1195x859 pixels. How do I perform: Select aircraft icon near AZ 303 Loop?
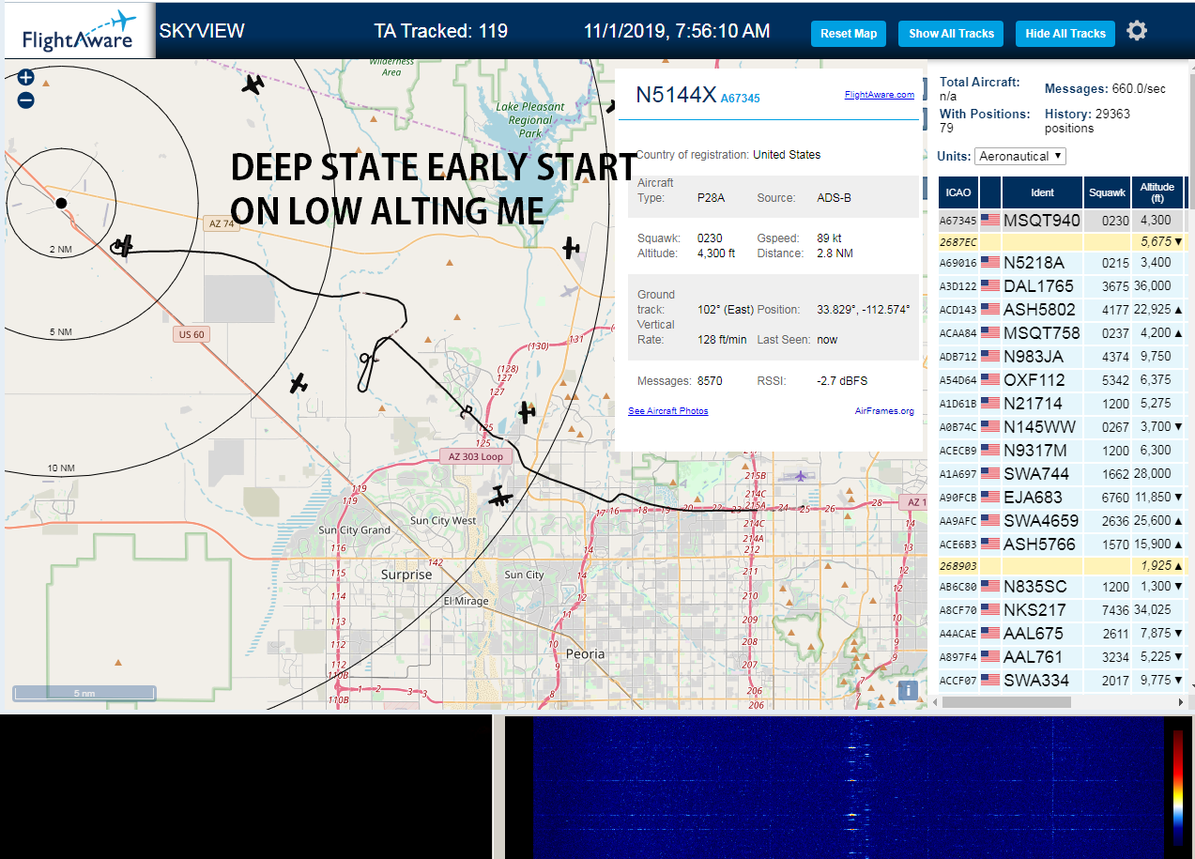pos(527,411)
